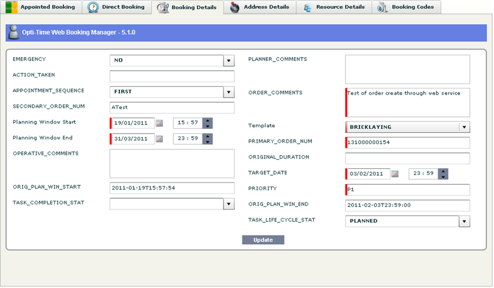Expand the EMERGENCY dropdown
Viewport: 494px width, 288px height.
click(x=229, y=60)
